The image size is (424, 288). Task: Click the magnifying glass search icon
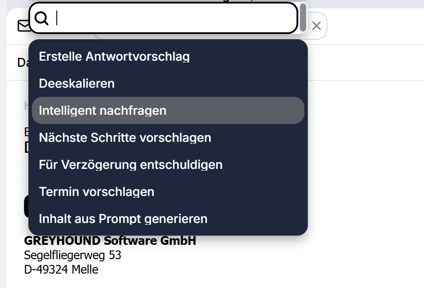41,18
